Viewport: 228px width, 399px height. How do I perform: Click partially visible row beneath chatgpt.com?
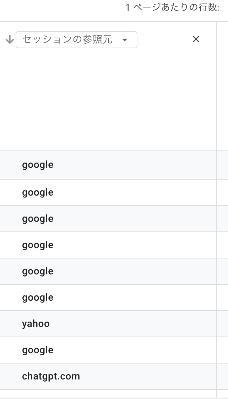coord(108,393)
